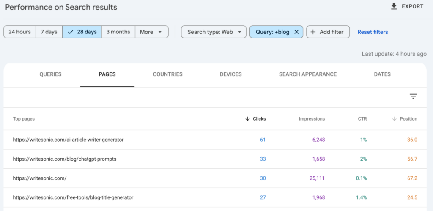Click the sort arrow next to Position
The height and width of the screenshot is (211, 433).
coord(395,119)
